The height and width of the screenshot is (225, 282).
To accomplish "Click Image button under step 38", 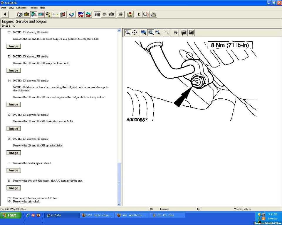I will (14, 188).
